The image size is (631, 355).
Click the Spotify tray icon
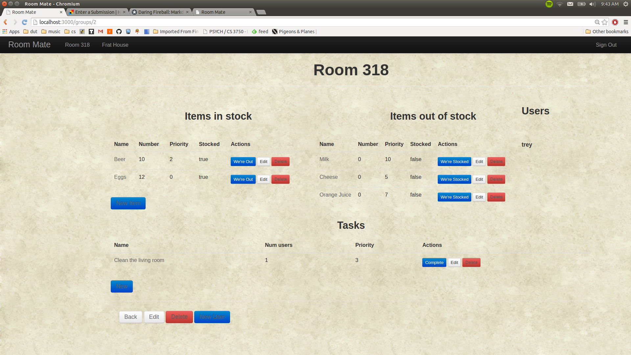point(549,4)
